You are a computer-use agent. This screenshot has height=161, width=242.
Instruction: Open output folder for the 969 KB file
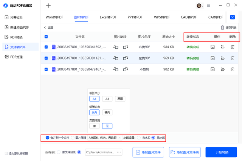tap(222, 58)
